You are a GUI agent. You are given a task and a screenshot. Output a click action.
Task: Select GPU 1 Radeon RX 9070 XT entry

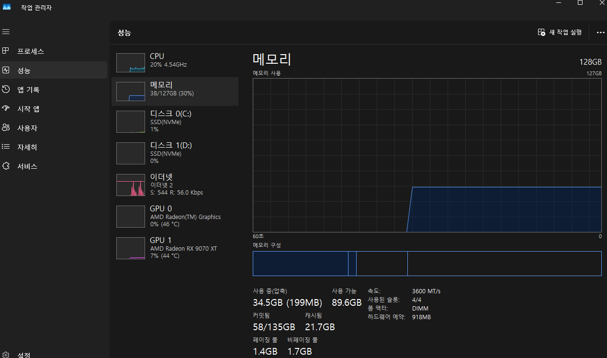175,248
